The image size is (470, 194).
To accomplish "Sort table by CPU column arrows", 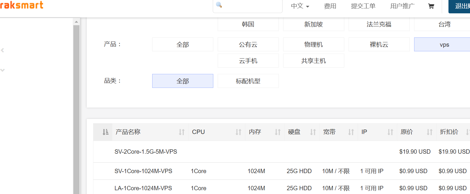I will tap(238, 132).
